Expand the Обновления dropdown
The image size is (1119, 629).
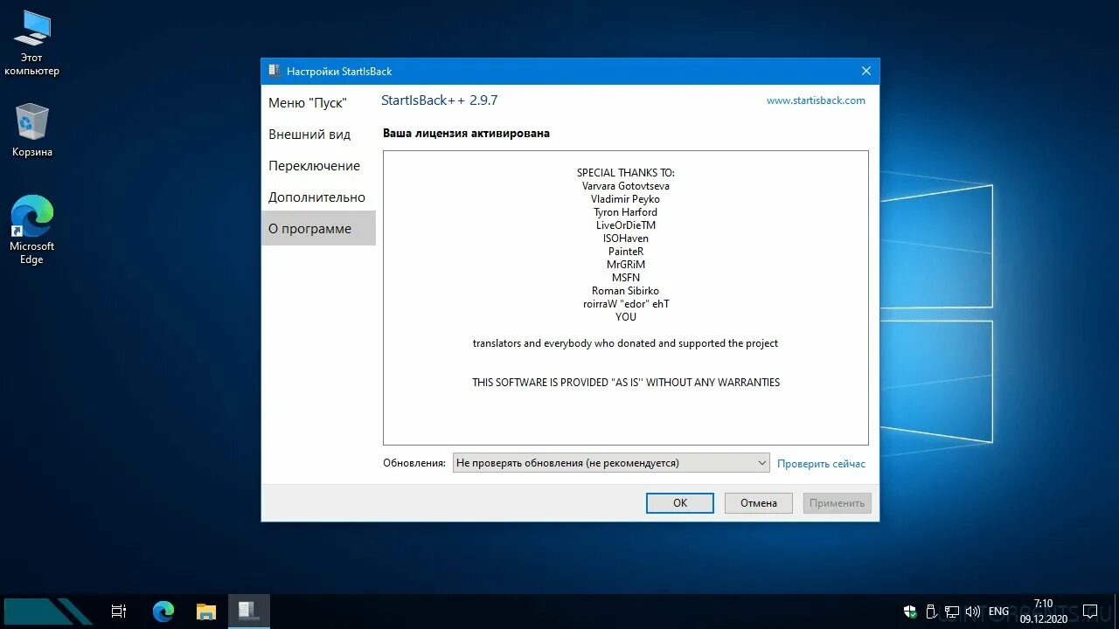[x=610, y=463]
